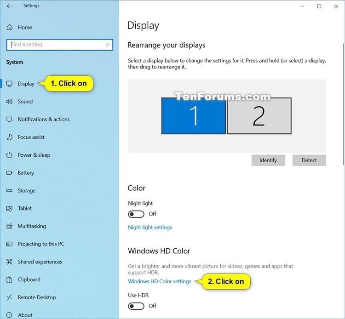Click the Clipboard icon

(x=9, y=279)
